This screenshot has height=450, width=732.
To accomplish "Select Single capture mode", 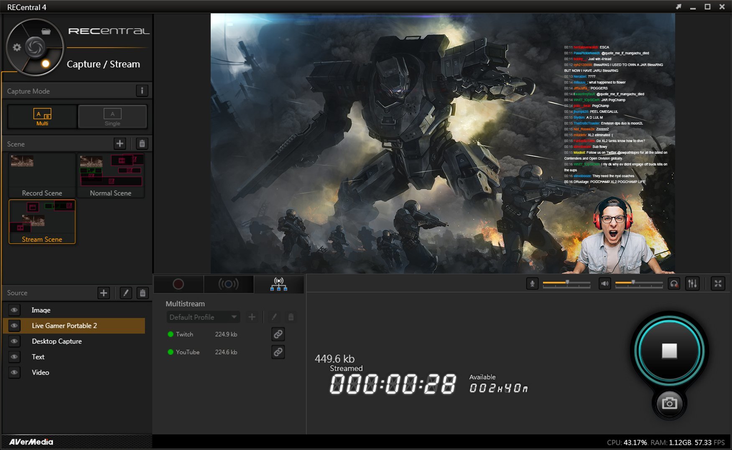I will 112,117.
